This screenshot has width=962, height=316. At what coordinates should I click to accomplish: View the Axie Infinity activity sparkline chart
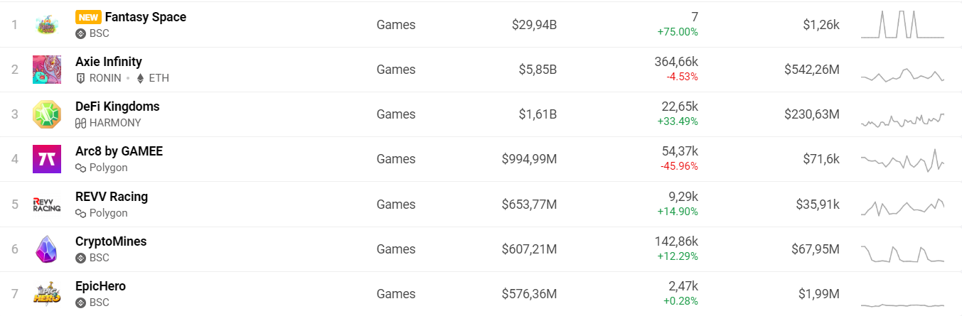pyautogui.click(x=902, y=75)
